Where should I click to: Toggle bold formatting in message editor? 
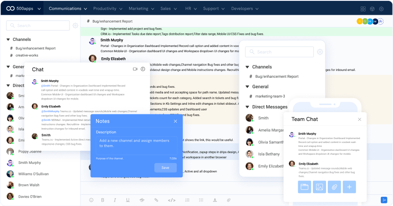[103, 200]
